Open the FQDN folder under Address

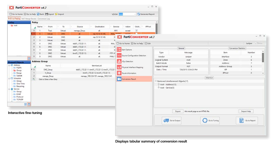coord(18,68)
